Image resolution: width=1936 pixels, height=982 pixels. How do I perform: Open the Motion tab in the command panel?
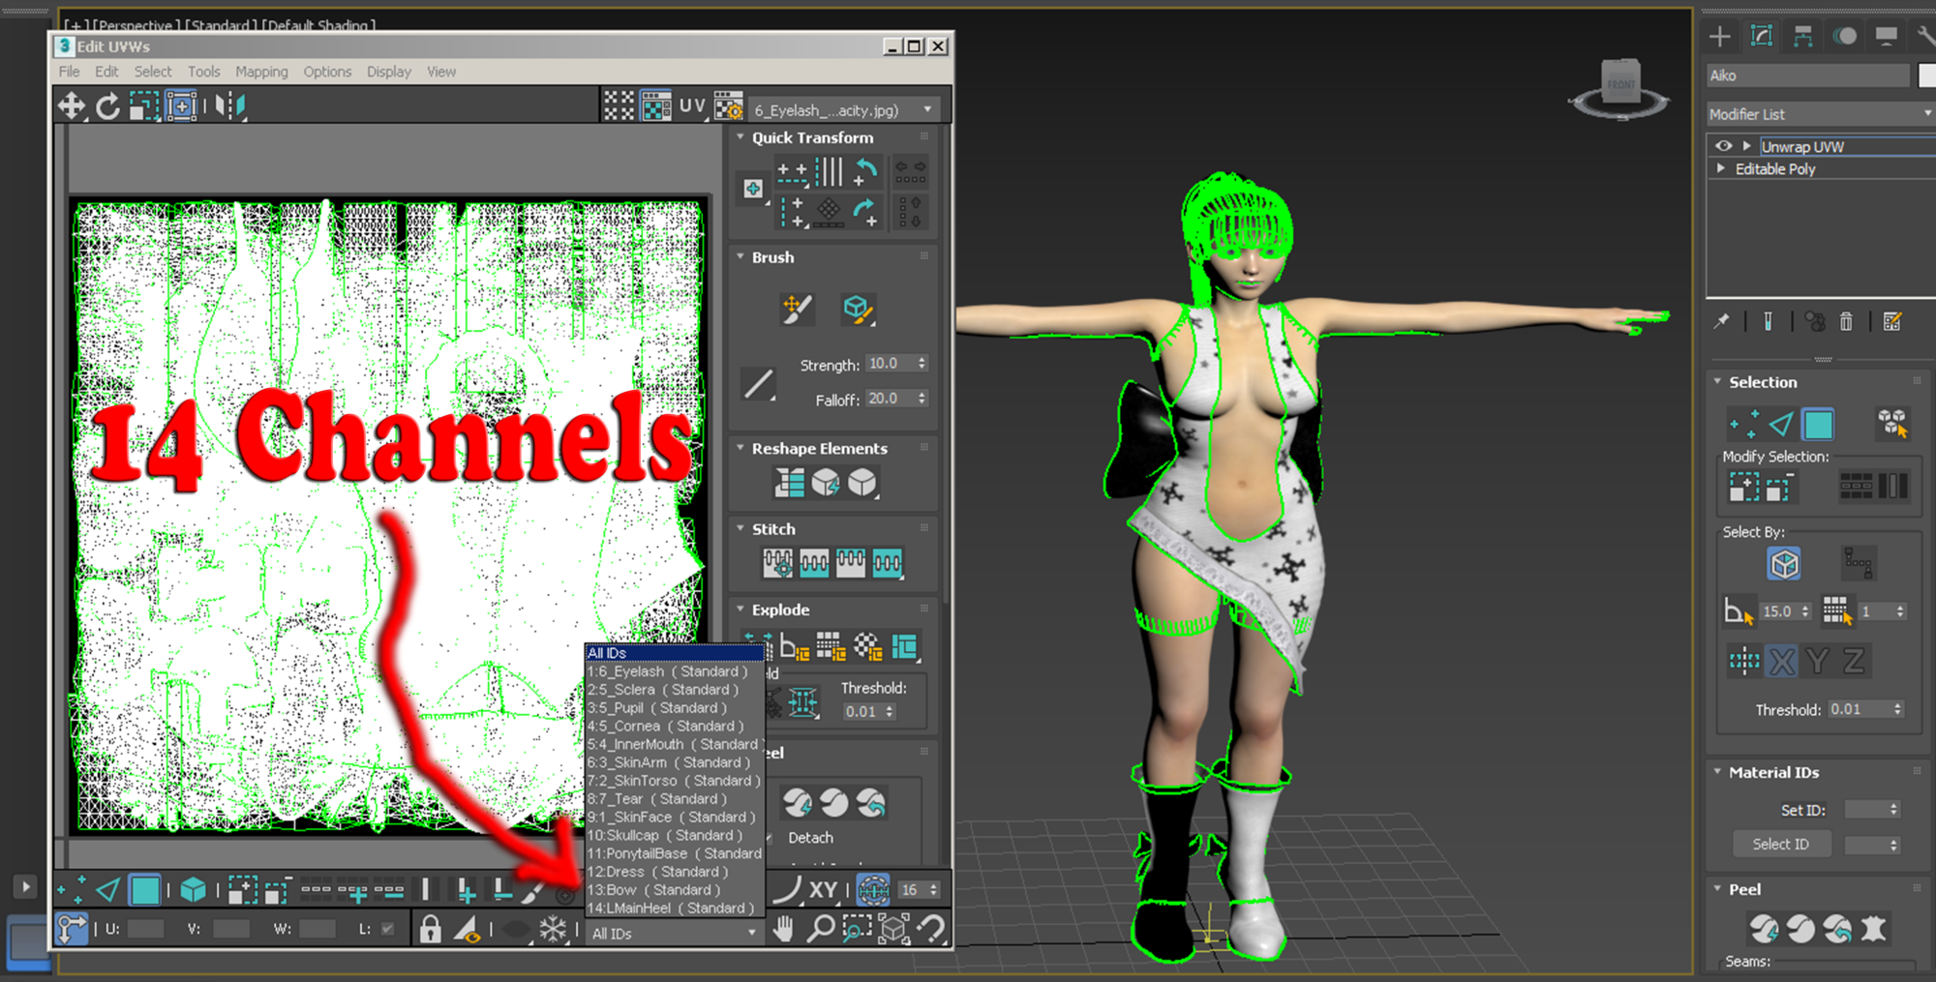1845,37
